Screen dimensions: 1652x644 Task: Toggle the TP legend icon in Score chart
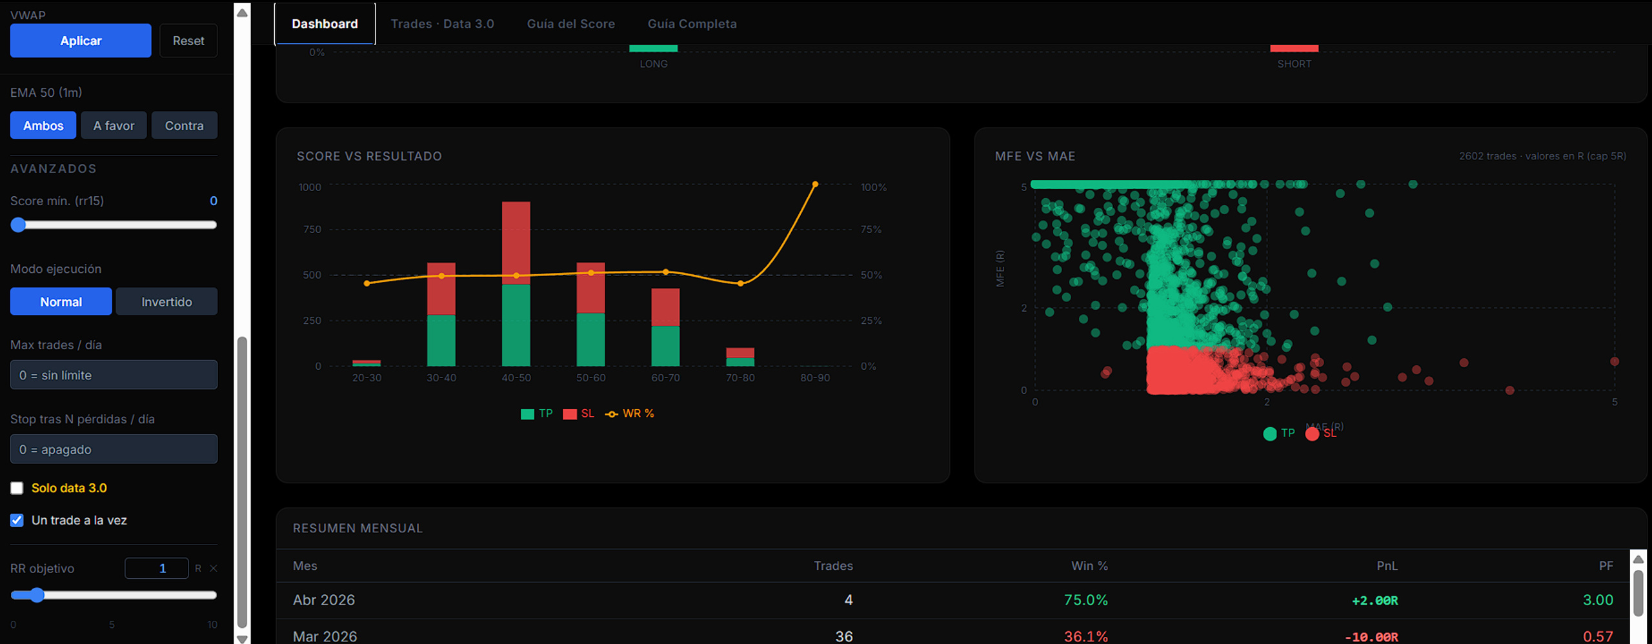click(527, 414)
